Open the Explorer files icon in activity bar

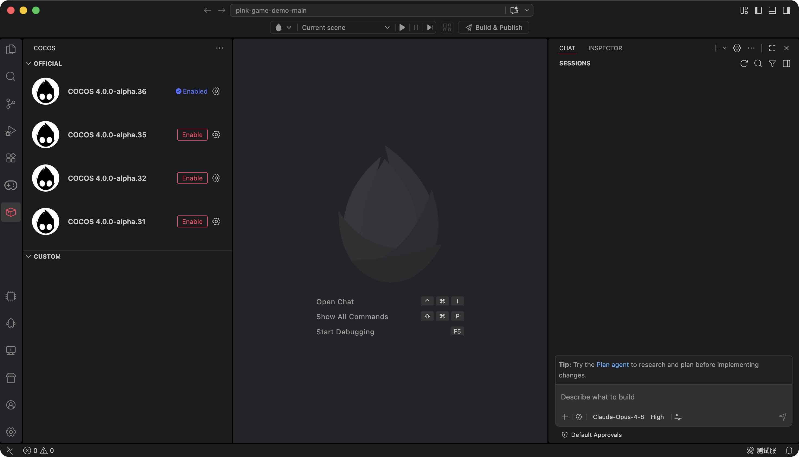11,49
